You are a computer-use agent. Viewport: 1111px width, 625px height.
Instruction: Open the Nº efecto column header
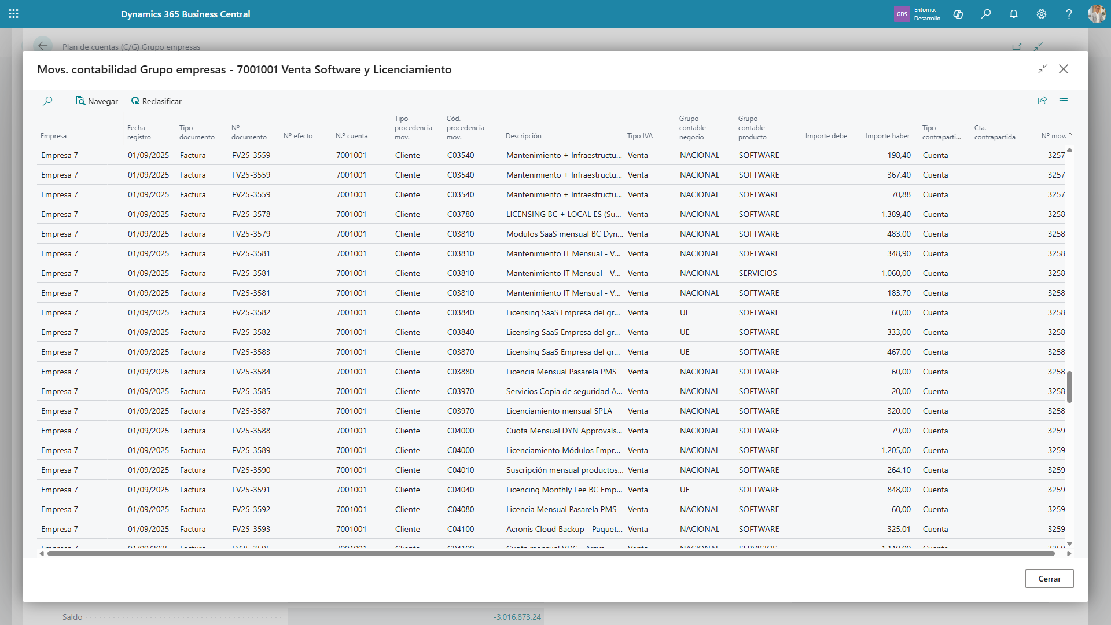(298, 136)
